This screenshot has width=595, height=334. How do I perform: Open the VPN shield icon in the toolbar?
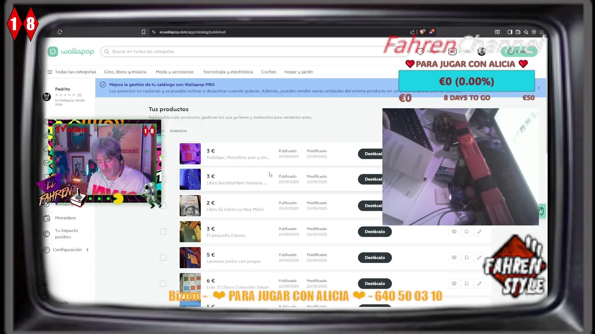tap(534, 32)
